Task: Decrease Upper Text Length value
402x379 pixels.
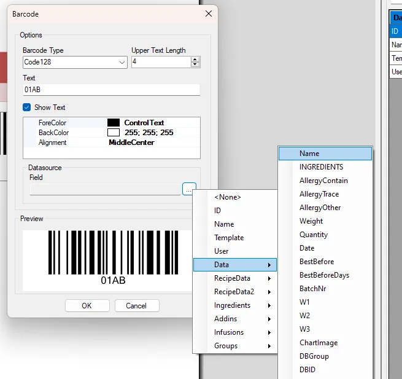Action: point(195,64)
